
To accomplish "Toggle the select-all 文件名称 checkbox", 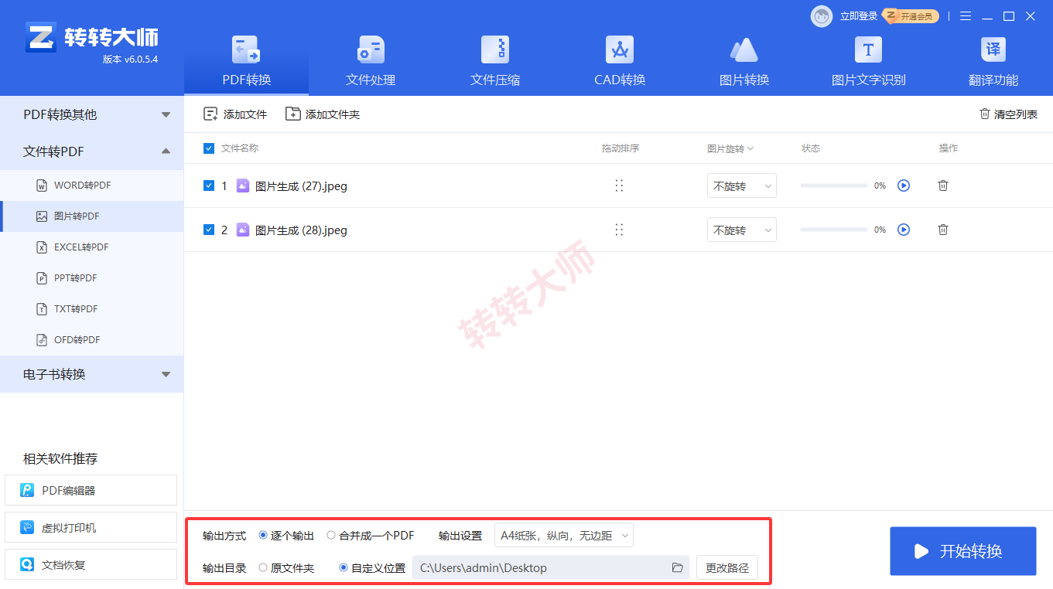I will 209,148.
